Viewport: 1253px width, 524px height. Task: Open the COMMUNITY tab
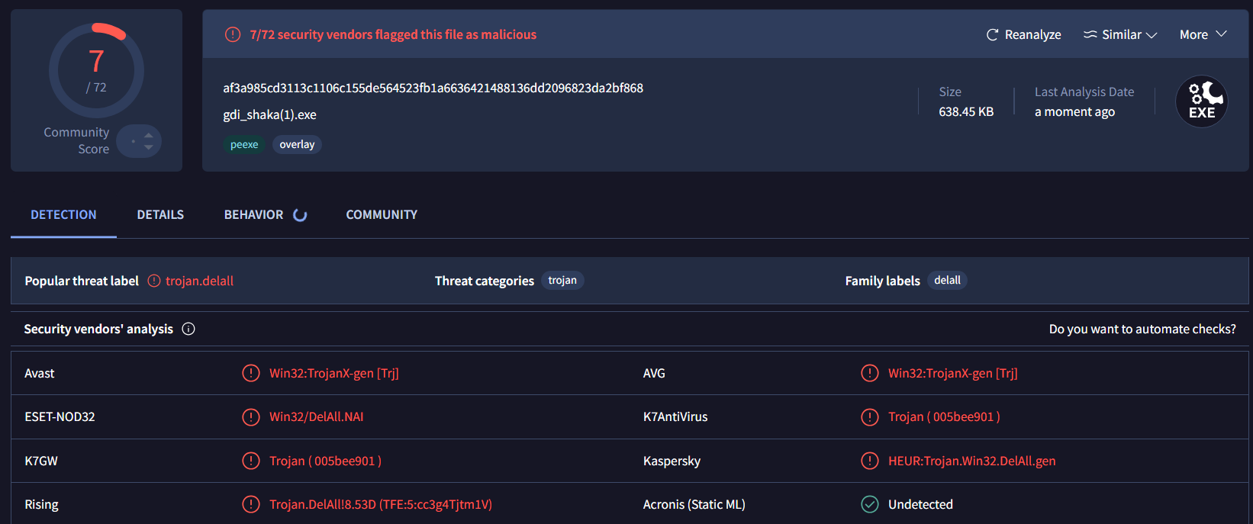click(x=382, y=214)
